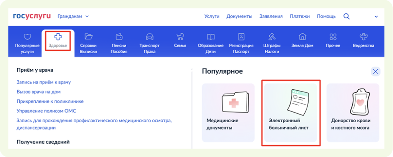Open the Земля Дом house icon
Screen dimensions: 393x157
point(302,37)
